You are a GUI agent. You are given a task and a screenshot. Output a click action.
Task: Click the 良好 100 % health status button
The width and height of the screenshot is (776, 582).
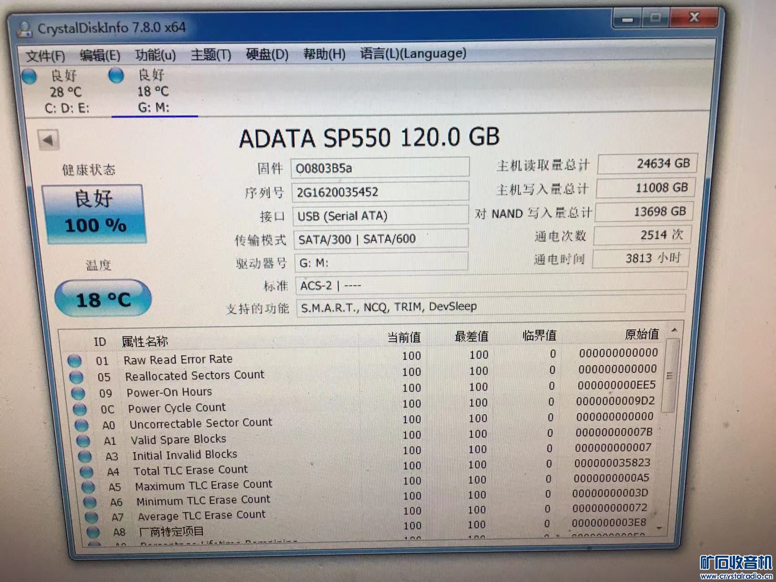tap(94, 214)
